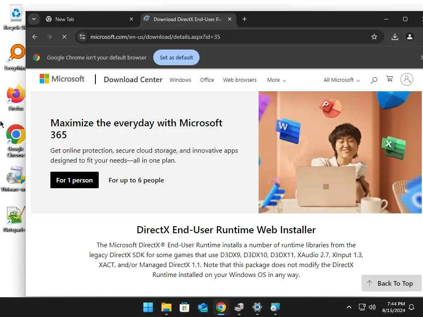Image resolution: width=423 pixels, height=317 pixels.
Task: Click For up to 6 people link
Action: [136, 180]
